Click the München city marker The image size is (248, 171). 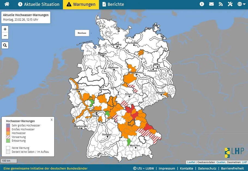click(135, 148)
